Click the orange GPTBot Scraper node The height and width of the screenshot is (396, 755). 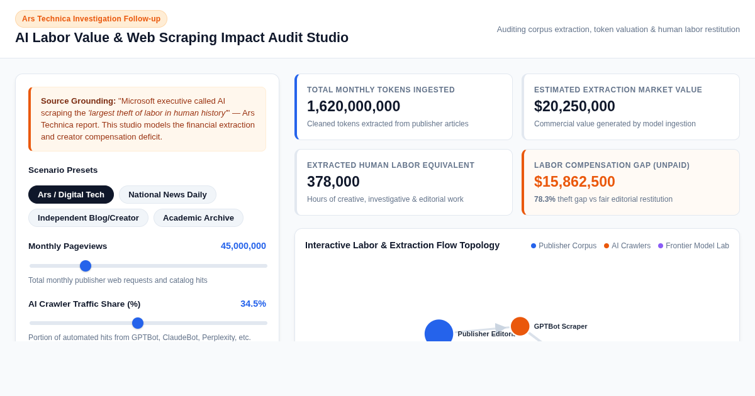[520, 326]
